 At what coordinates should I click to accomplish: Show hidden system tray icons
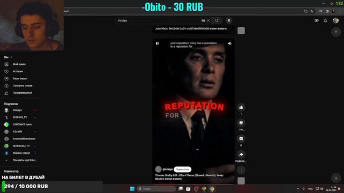point(298,189)
